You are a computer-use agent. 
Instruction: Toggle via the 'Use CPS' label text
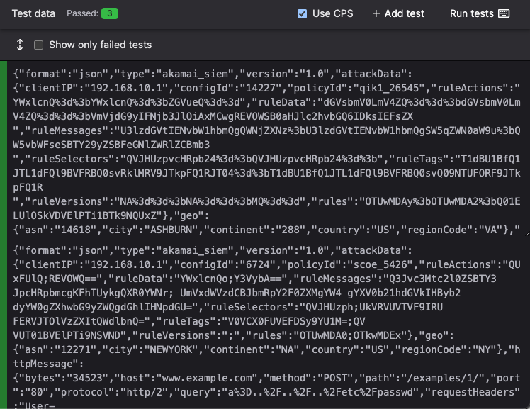[x=332, y=13]
